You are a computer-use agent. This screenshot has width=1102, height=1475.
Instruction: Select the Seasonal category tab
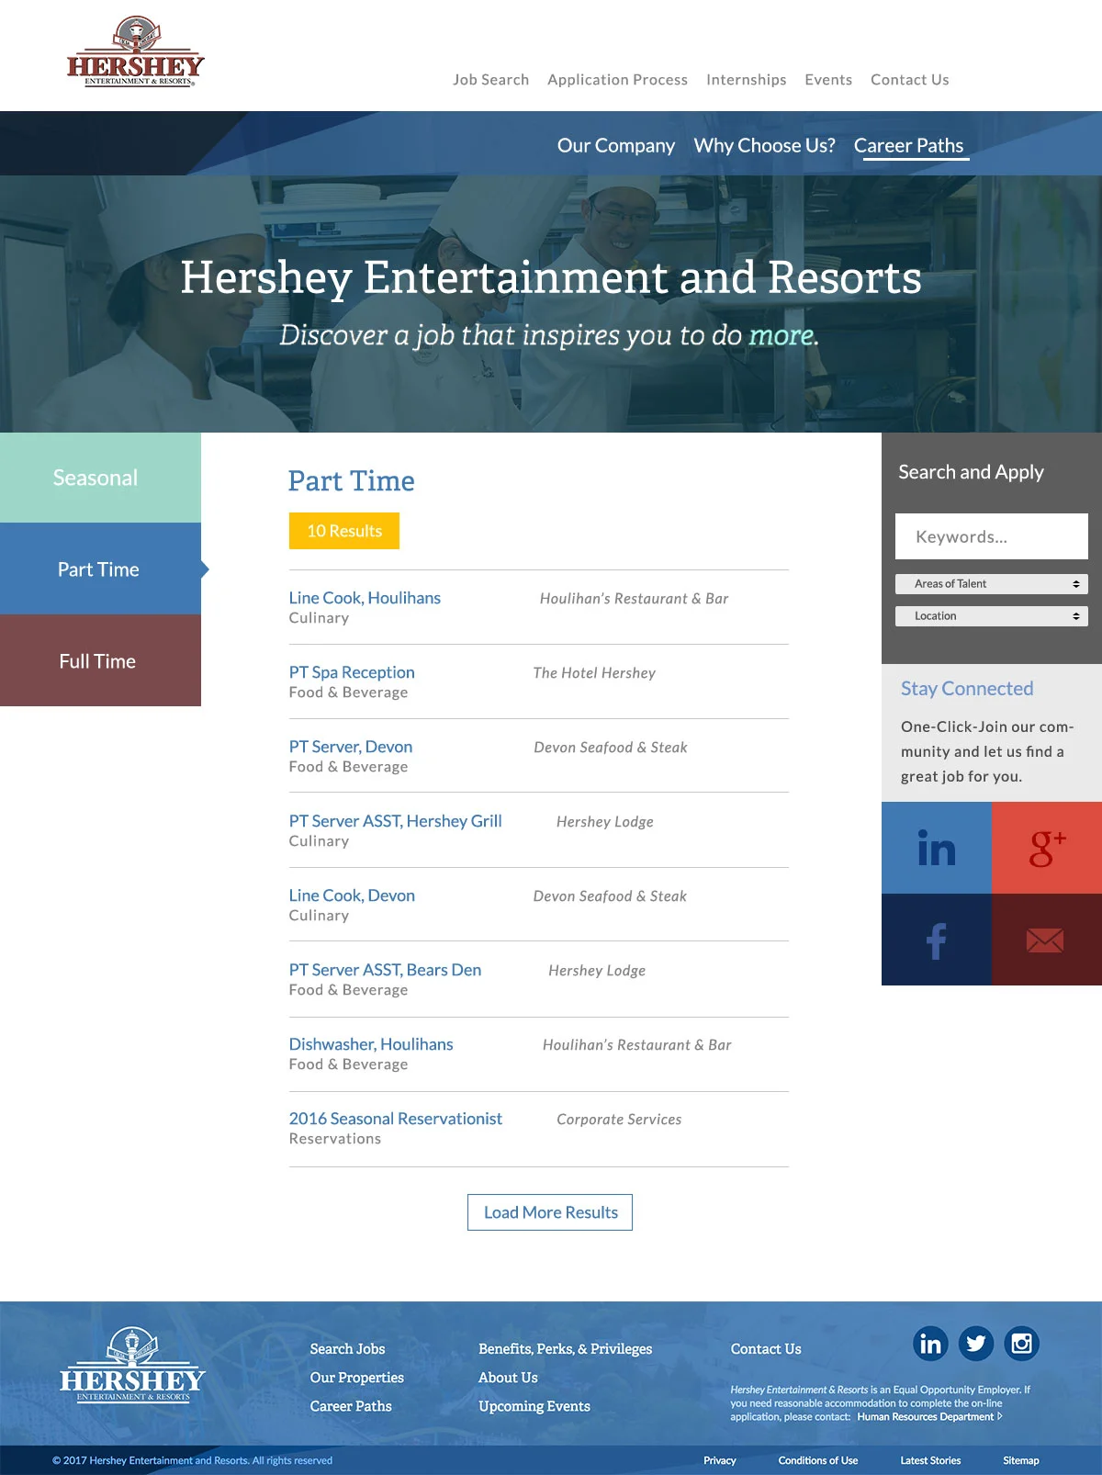tap(100, 478)
